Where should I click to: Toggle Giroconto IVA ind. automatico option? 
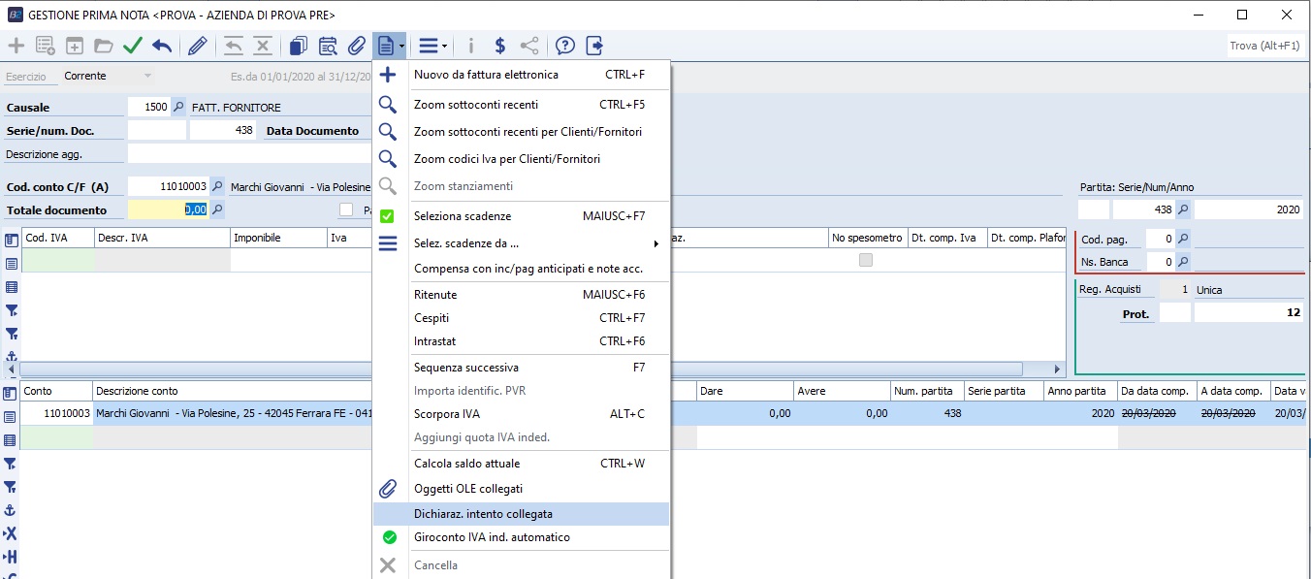492,537
